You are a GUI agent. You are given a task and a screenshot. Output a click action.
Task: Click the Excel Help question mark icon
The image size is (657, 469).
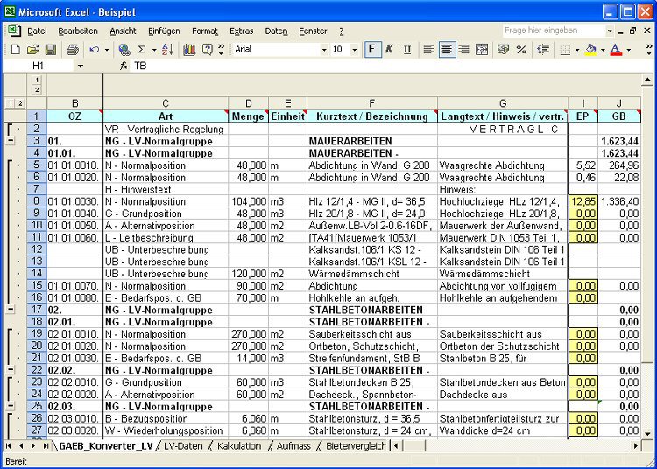[x=207, y=50]
